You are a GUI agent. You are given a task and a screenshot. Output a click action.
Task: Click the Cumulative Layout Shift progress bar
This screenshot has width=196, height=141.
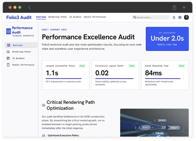(115, 79)
